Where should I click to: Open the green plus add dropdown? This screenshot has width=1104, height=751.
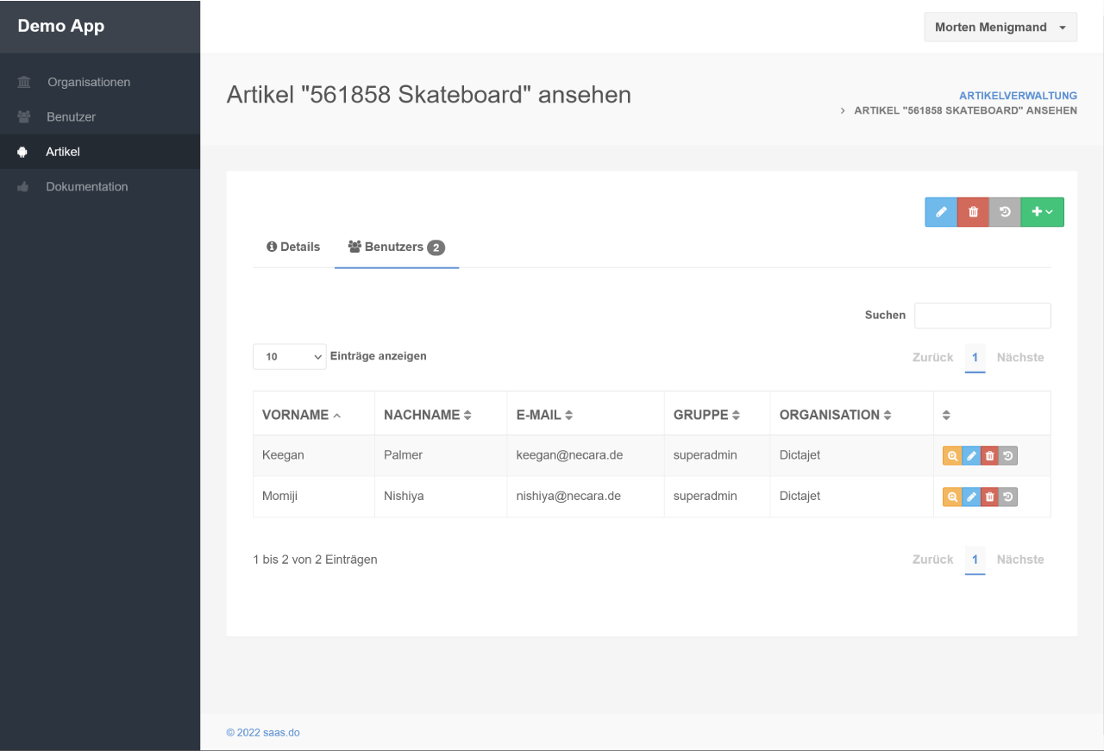1042,212
